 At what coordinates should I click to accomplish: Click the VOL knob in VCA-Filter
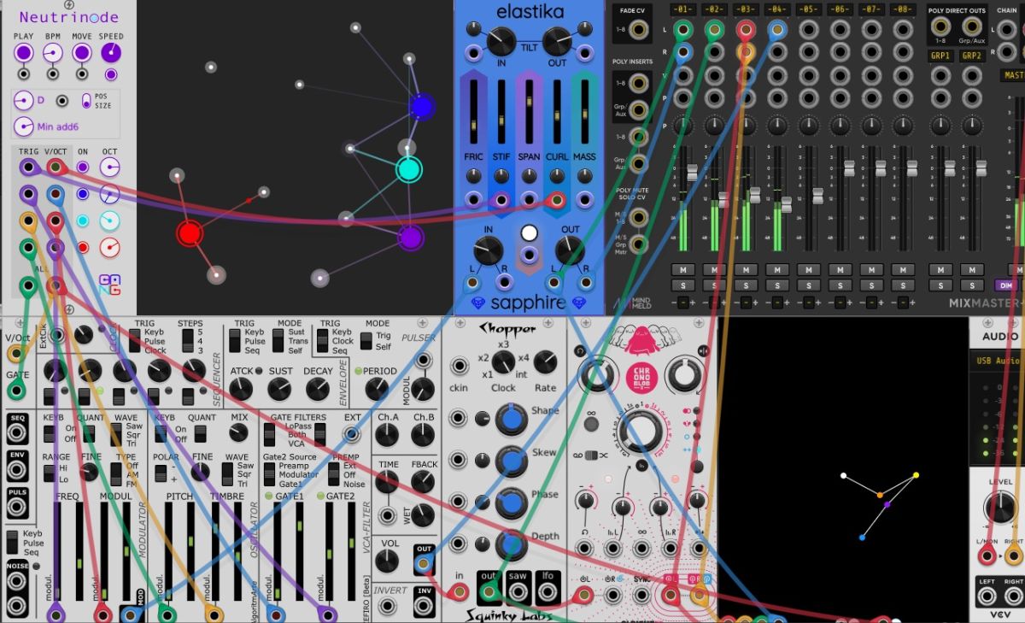387,561
